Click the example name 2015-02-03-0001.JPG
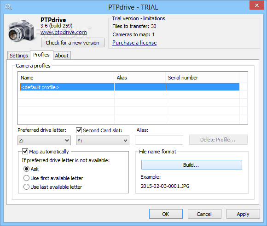267x226 pixels. pyautogui.click(x=165, y=186)
